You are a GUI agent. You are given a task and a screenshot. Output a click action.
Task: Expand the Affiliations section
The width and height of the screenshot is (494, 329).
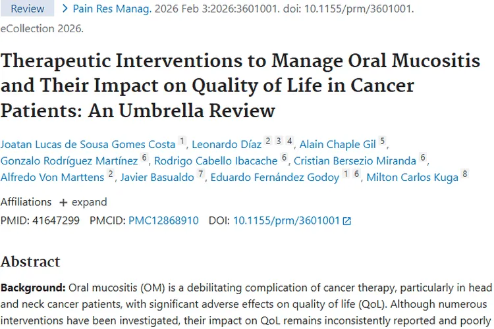pos(82,202)
